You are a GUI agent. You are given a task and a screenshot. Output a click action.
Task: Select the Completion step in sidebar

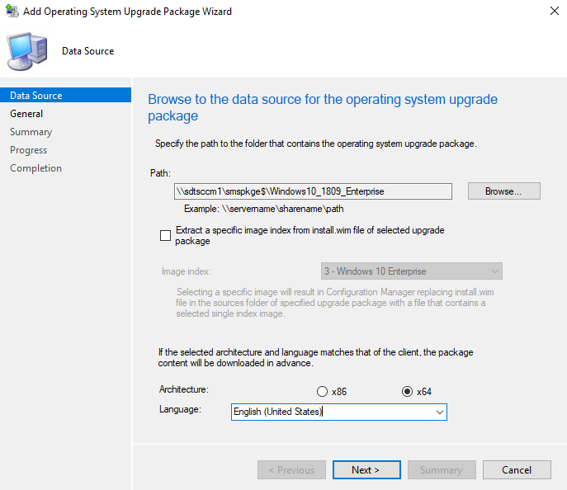coord(35,168)
